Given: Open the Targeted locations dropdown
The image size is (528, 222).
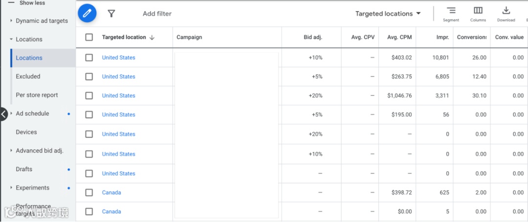Looking at the screenshot, I should 388,14.
